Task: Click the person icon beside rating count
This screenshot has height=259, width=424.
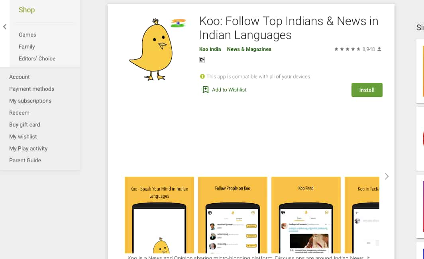Action: pos(379,49)
